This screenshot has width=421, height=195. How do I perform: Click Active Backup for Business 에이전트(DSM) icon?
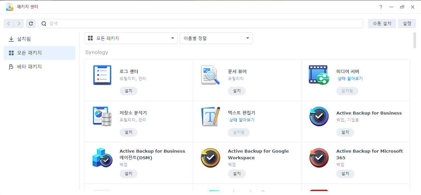click(x=102, y=158)
